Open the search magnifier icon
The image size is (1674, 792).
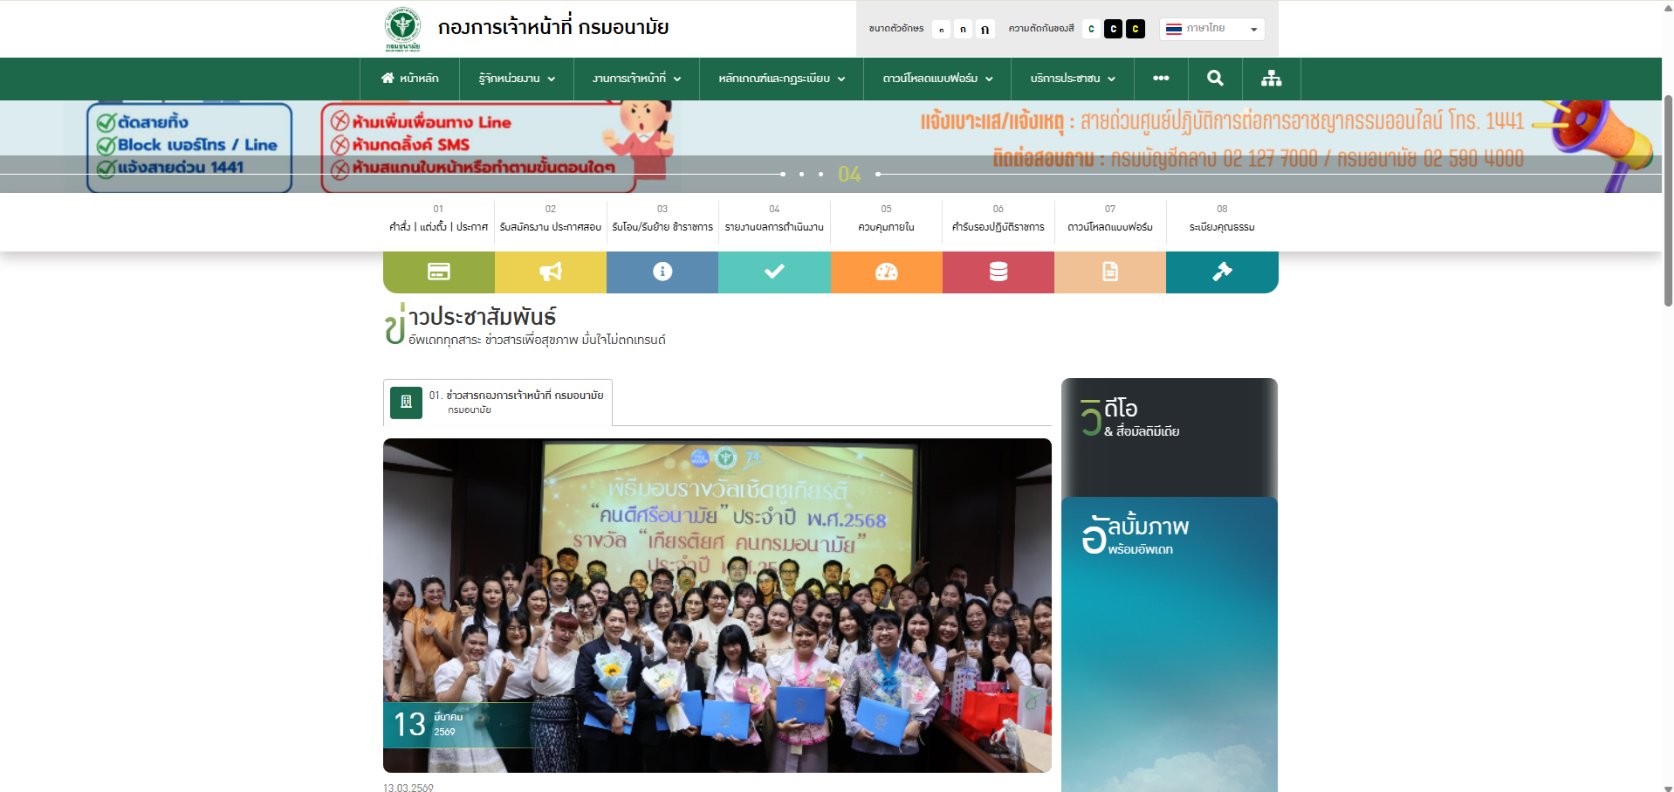coord(1214,79)
